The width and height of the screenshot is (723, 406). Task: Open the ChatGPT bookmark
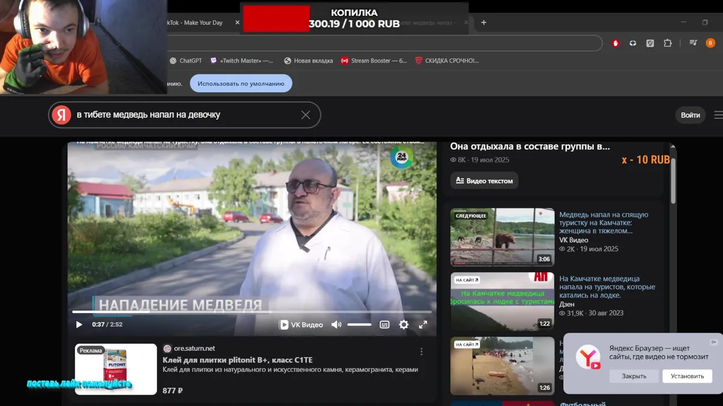click(186, 60)
